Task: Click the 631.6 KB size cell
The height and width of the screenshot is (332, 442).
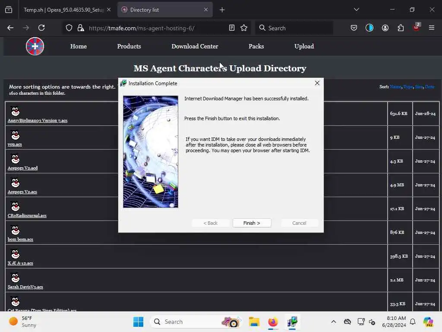Action: pos(400,114)
